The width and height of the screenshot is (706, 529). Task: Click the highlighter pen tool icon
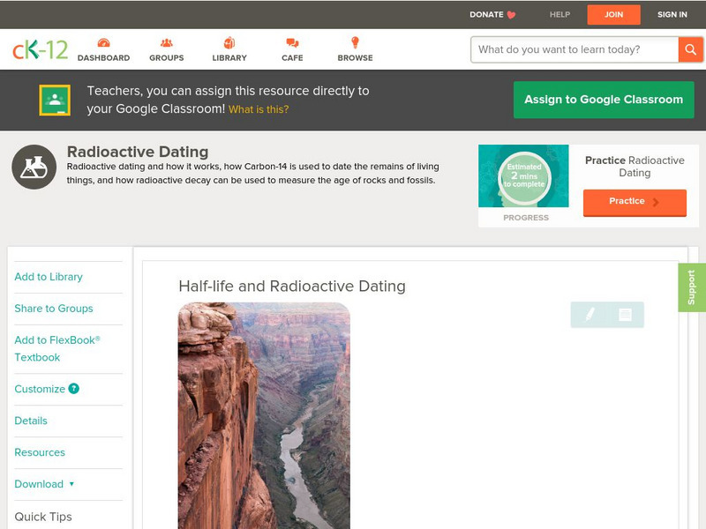click(x=590, y=315)
